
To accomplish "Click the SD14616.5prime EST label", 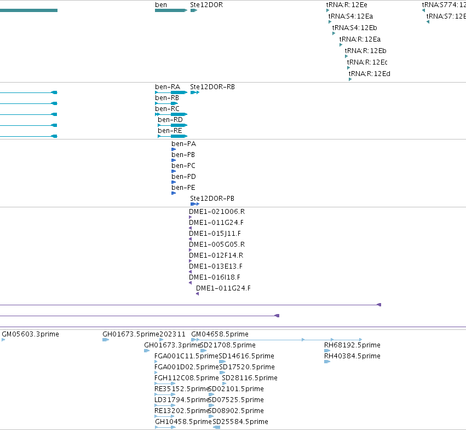I will [246, 356].
